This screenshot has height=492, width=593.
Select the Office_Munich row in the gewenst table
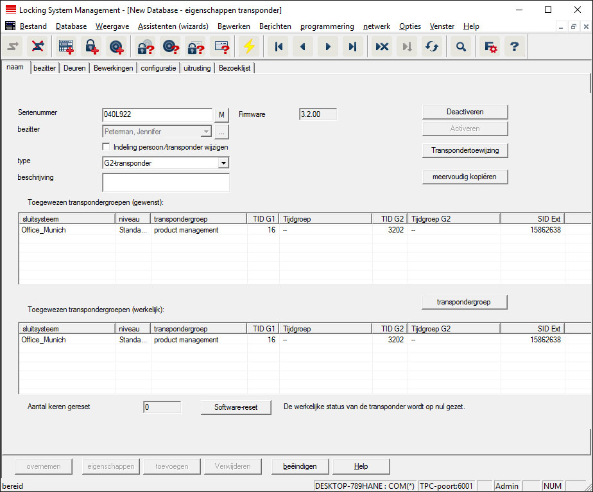(44, 230)
